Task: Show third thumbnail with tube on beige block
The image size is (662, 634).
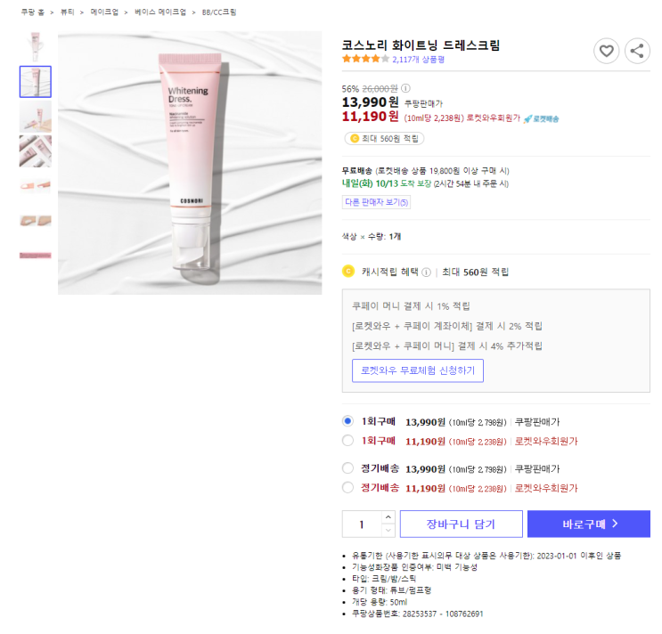Action: click(36, 117)
